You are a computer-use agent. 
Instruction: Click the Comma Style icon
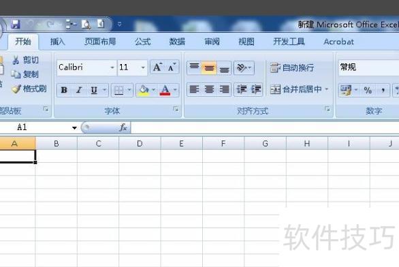coord(383,90)
